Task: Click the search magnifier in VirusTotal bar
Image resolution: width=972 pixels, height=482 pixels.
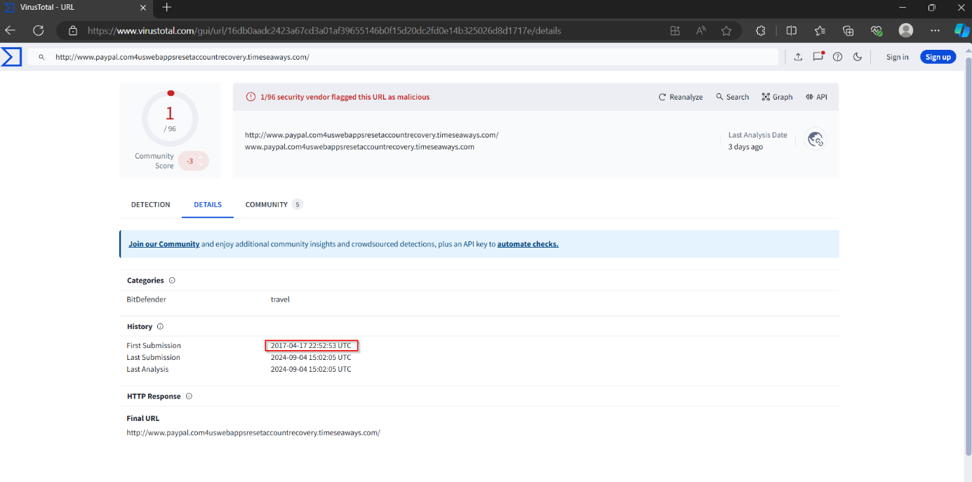Action: pos(41,58)
